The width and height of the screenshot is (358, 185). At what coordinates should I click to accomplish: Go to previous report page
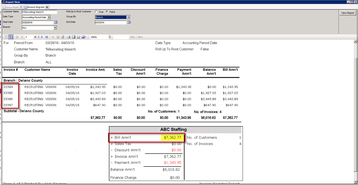click(x=22, y=37)
